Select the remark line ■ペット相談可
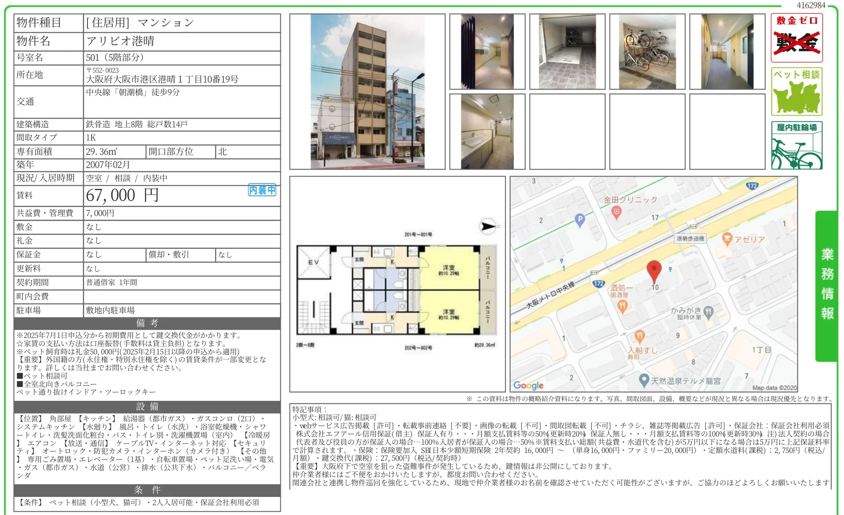Screen dimensions: 844x515 42,376
